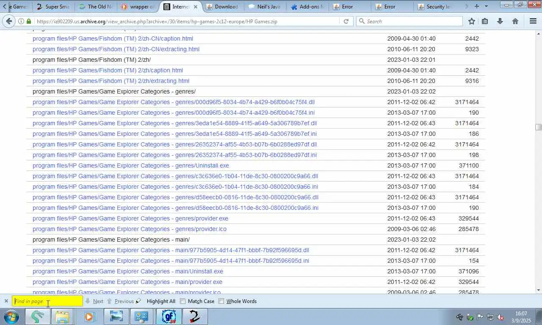Click the page vertical scrollbar thumb
Screen dimensions: 542x325
pos(538,127)
